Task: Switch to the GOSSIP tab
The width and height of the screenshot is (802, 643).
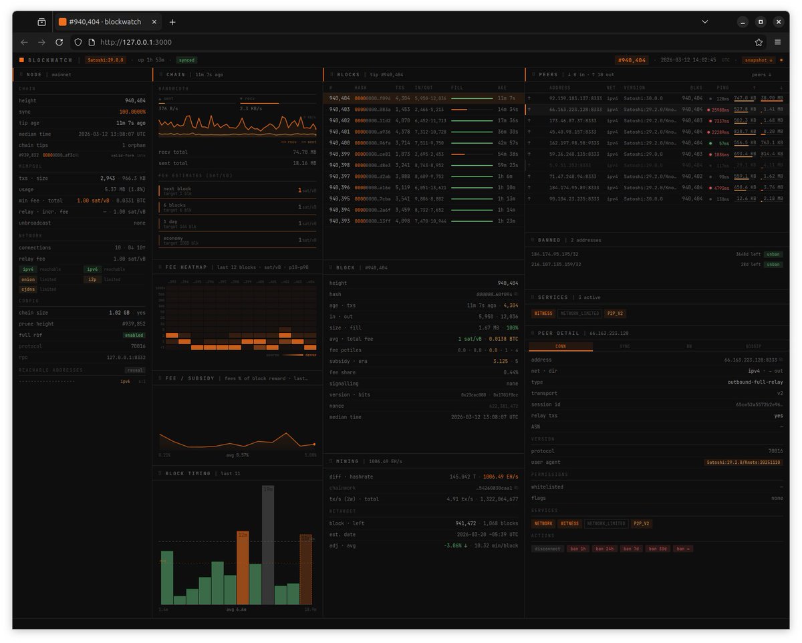Action: point(753,346)
